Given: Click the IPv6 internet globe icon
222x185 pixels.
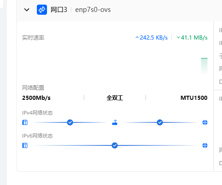Looking at the screenshot, I should 205,145.
